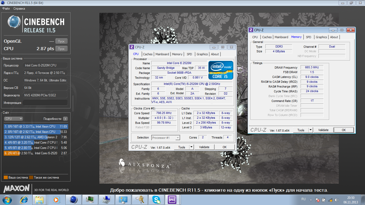Click Validate in front CPU-Z CPU window
Image resolution: width=365 pixels, height=205 pixels.
(204, 147)
